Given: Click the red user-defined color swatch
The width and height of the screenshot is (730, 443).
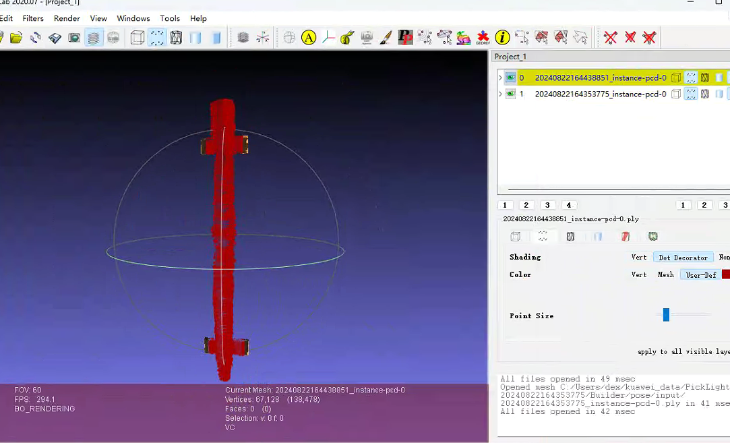Looking at the screenshot, I should (726, 274).
